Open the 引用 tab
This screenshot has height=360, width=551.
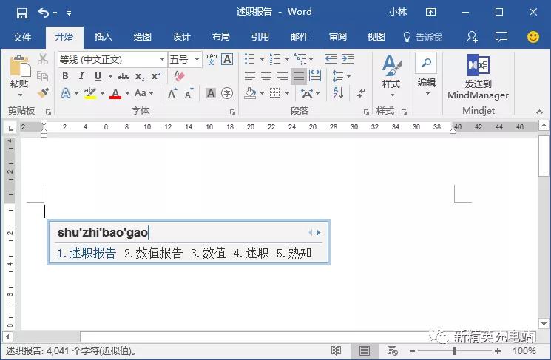pos(260,37)
